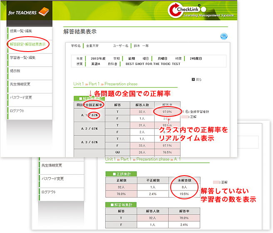Open 学習者一覧・編集 in the sidebar

pos(30,60)
